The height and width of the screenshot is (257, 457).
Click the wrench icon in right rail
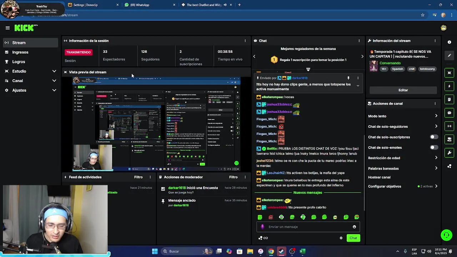click(449, 153)
